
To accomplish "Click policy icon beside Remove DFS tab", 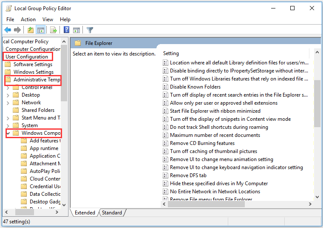I will pos(165,175).
